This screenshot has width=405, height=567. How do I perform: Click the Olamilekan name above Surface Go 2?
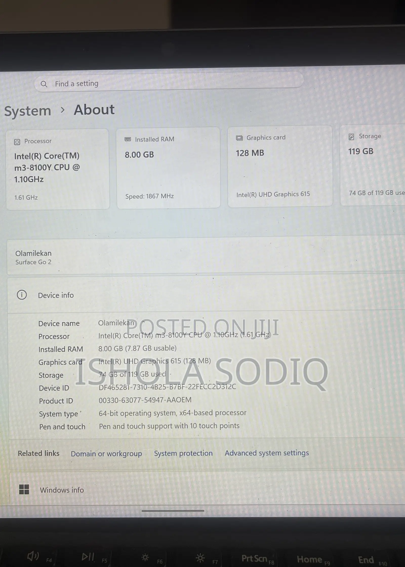coord(33,253)
